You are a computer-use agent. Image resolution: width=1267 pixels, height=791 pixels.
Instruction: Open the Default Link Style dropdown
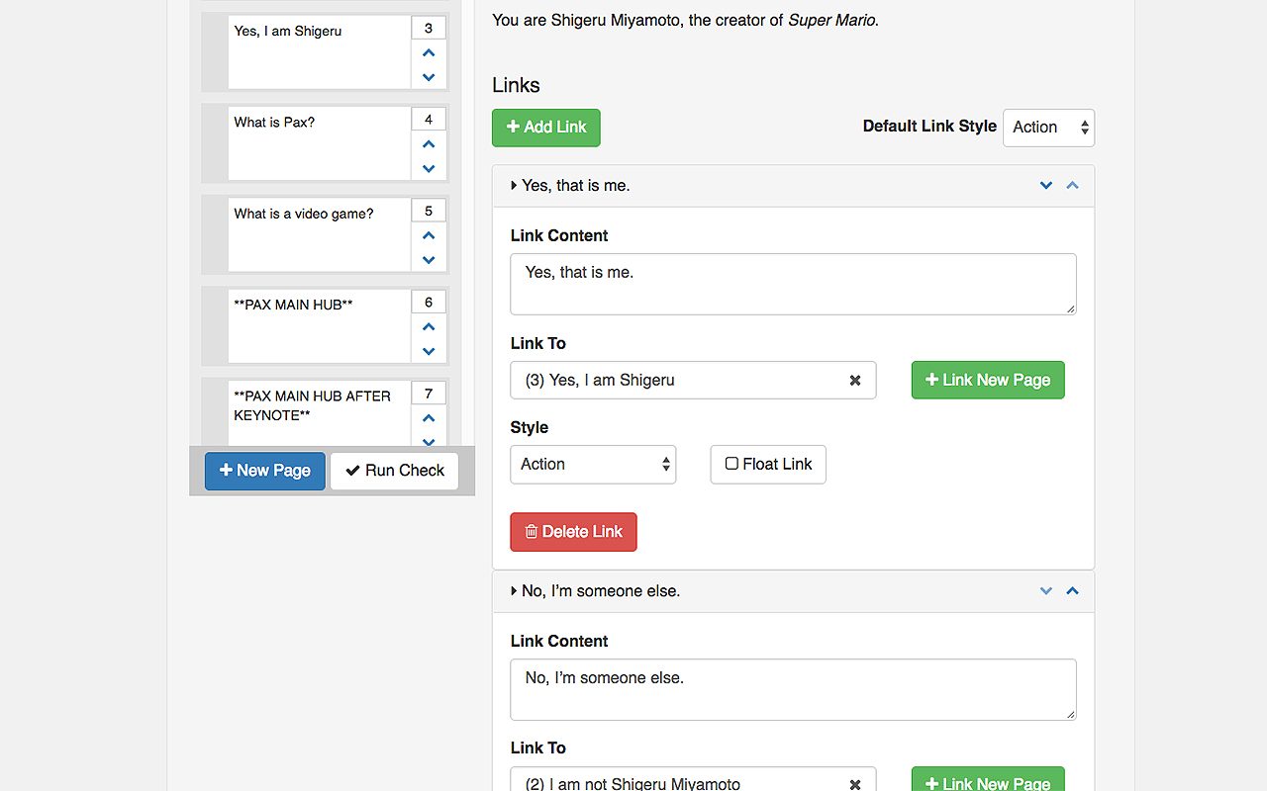1048,128
